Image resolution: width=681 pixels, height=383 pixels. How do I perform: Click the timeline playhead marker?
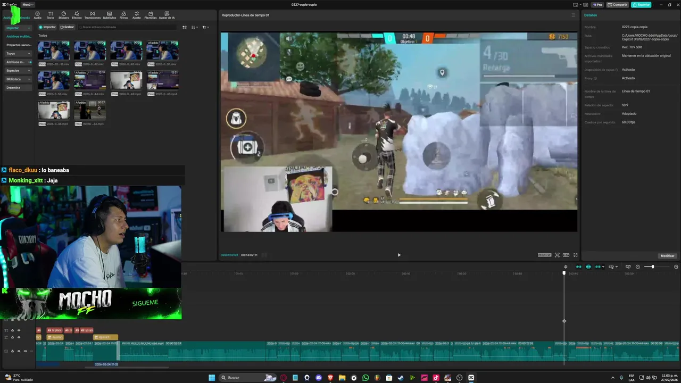point(564,273)
